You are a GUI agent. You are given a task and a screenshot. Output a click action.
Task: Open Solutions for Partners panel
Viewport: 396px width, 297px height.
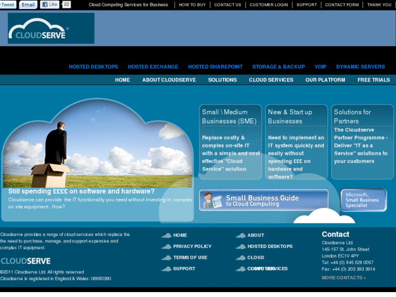pos(362,142)
